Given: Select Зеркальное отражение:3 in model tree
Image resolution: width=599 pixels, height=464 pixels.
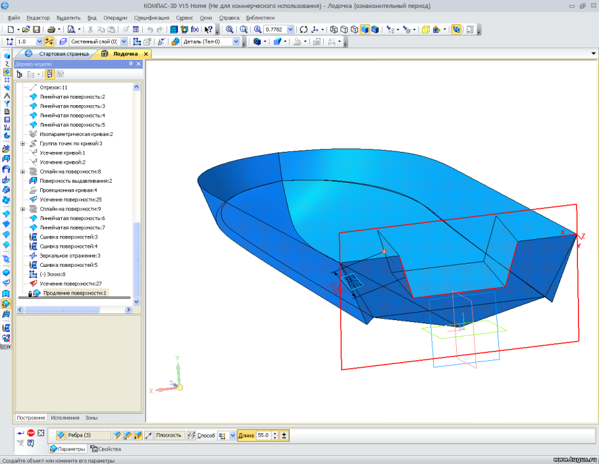Looking at the screenshot, I should [x=70, y=256].
